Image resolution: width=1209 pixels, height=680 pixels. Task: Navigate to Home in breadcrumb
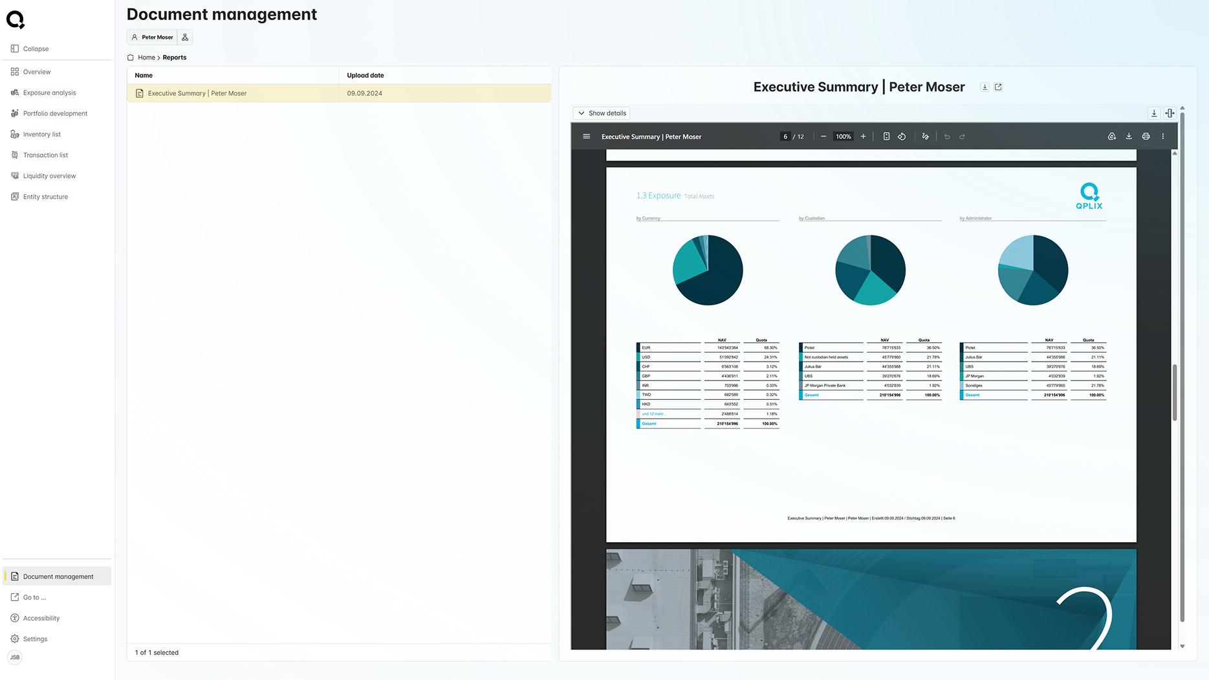click(146, 58)
